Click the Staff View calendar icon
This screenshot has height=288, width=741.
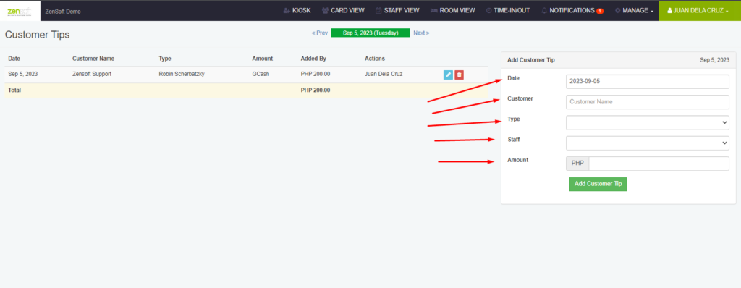[x=378, y=10]
